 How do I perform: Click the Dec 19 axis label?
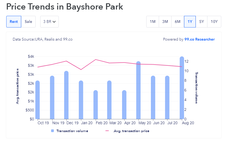[x=72, y=123]
